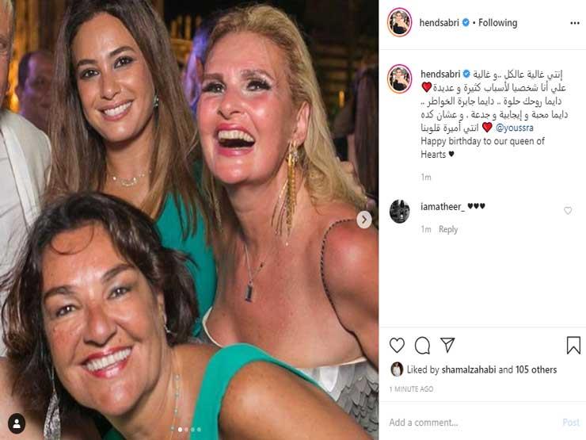
Task: Show tagged people icon on photo
Action: pyautogui.click(x=17, y=423)
